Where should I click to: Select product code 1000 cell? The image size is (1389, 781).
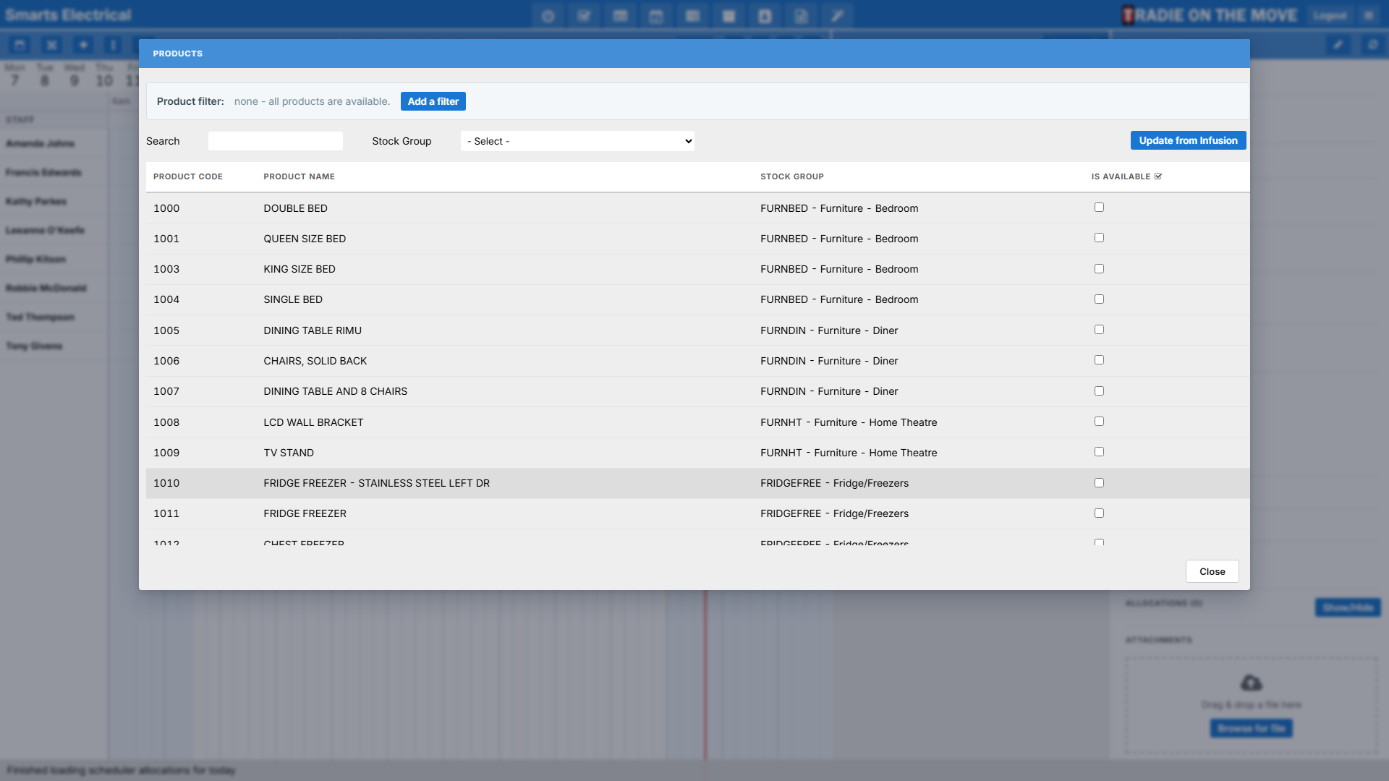[x=166, y=208]
